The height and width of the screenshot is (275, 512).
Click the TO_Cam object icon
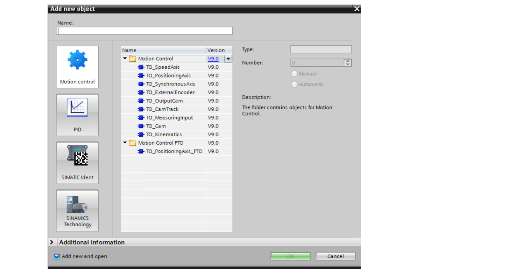[141, 126]
